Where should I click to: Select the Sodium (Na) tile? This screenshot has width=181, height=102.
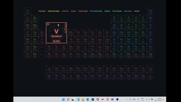[x=27, y=26]
